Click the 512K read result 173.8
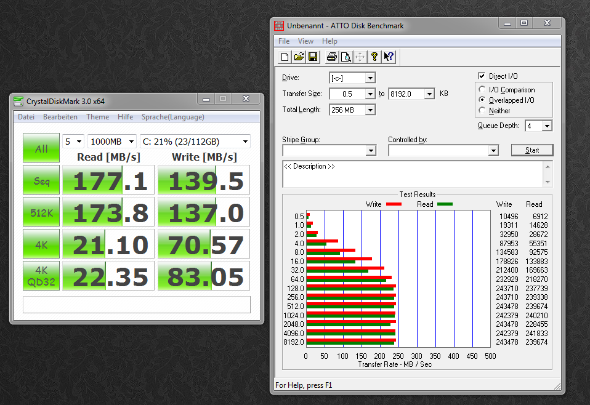Image resolution: width=590 pixels, height=405 pixels. point(108,212)
